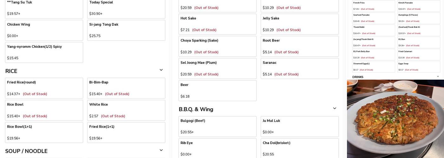Collapse the SOUP / NOODLE section

[161, 150]
